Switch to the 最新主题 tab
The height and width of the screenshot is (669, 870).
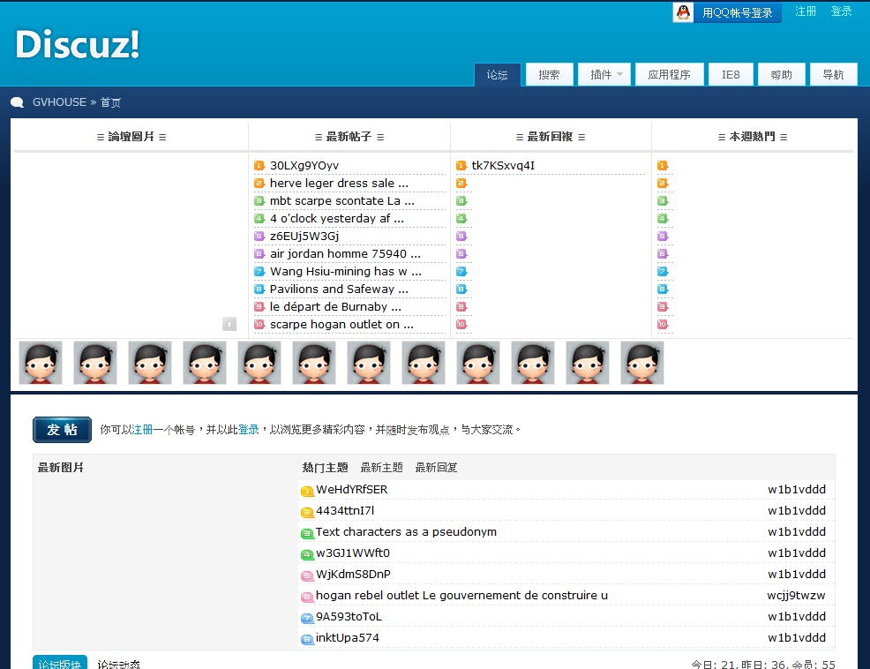pos(382,468)
